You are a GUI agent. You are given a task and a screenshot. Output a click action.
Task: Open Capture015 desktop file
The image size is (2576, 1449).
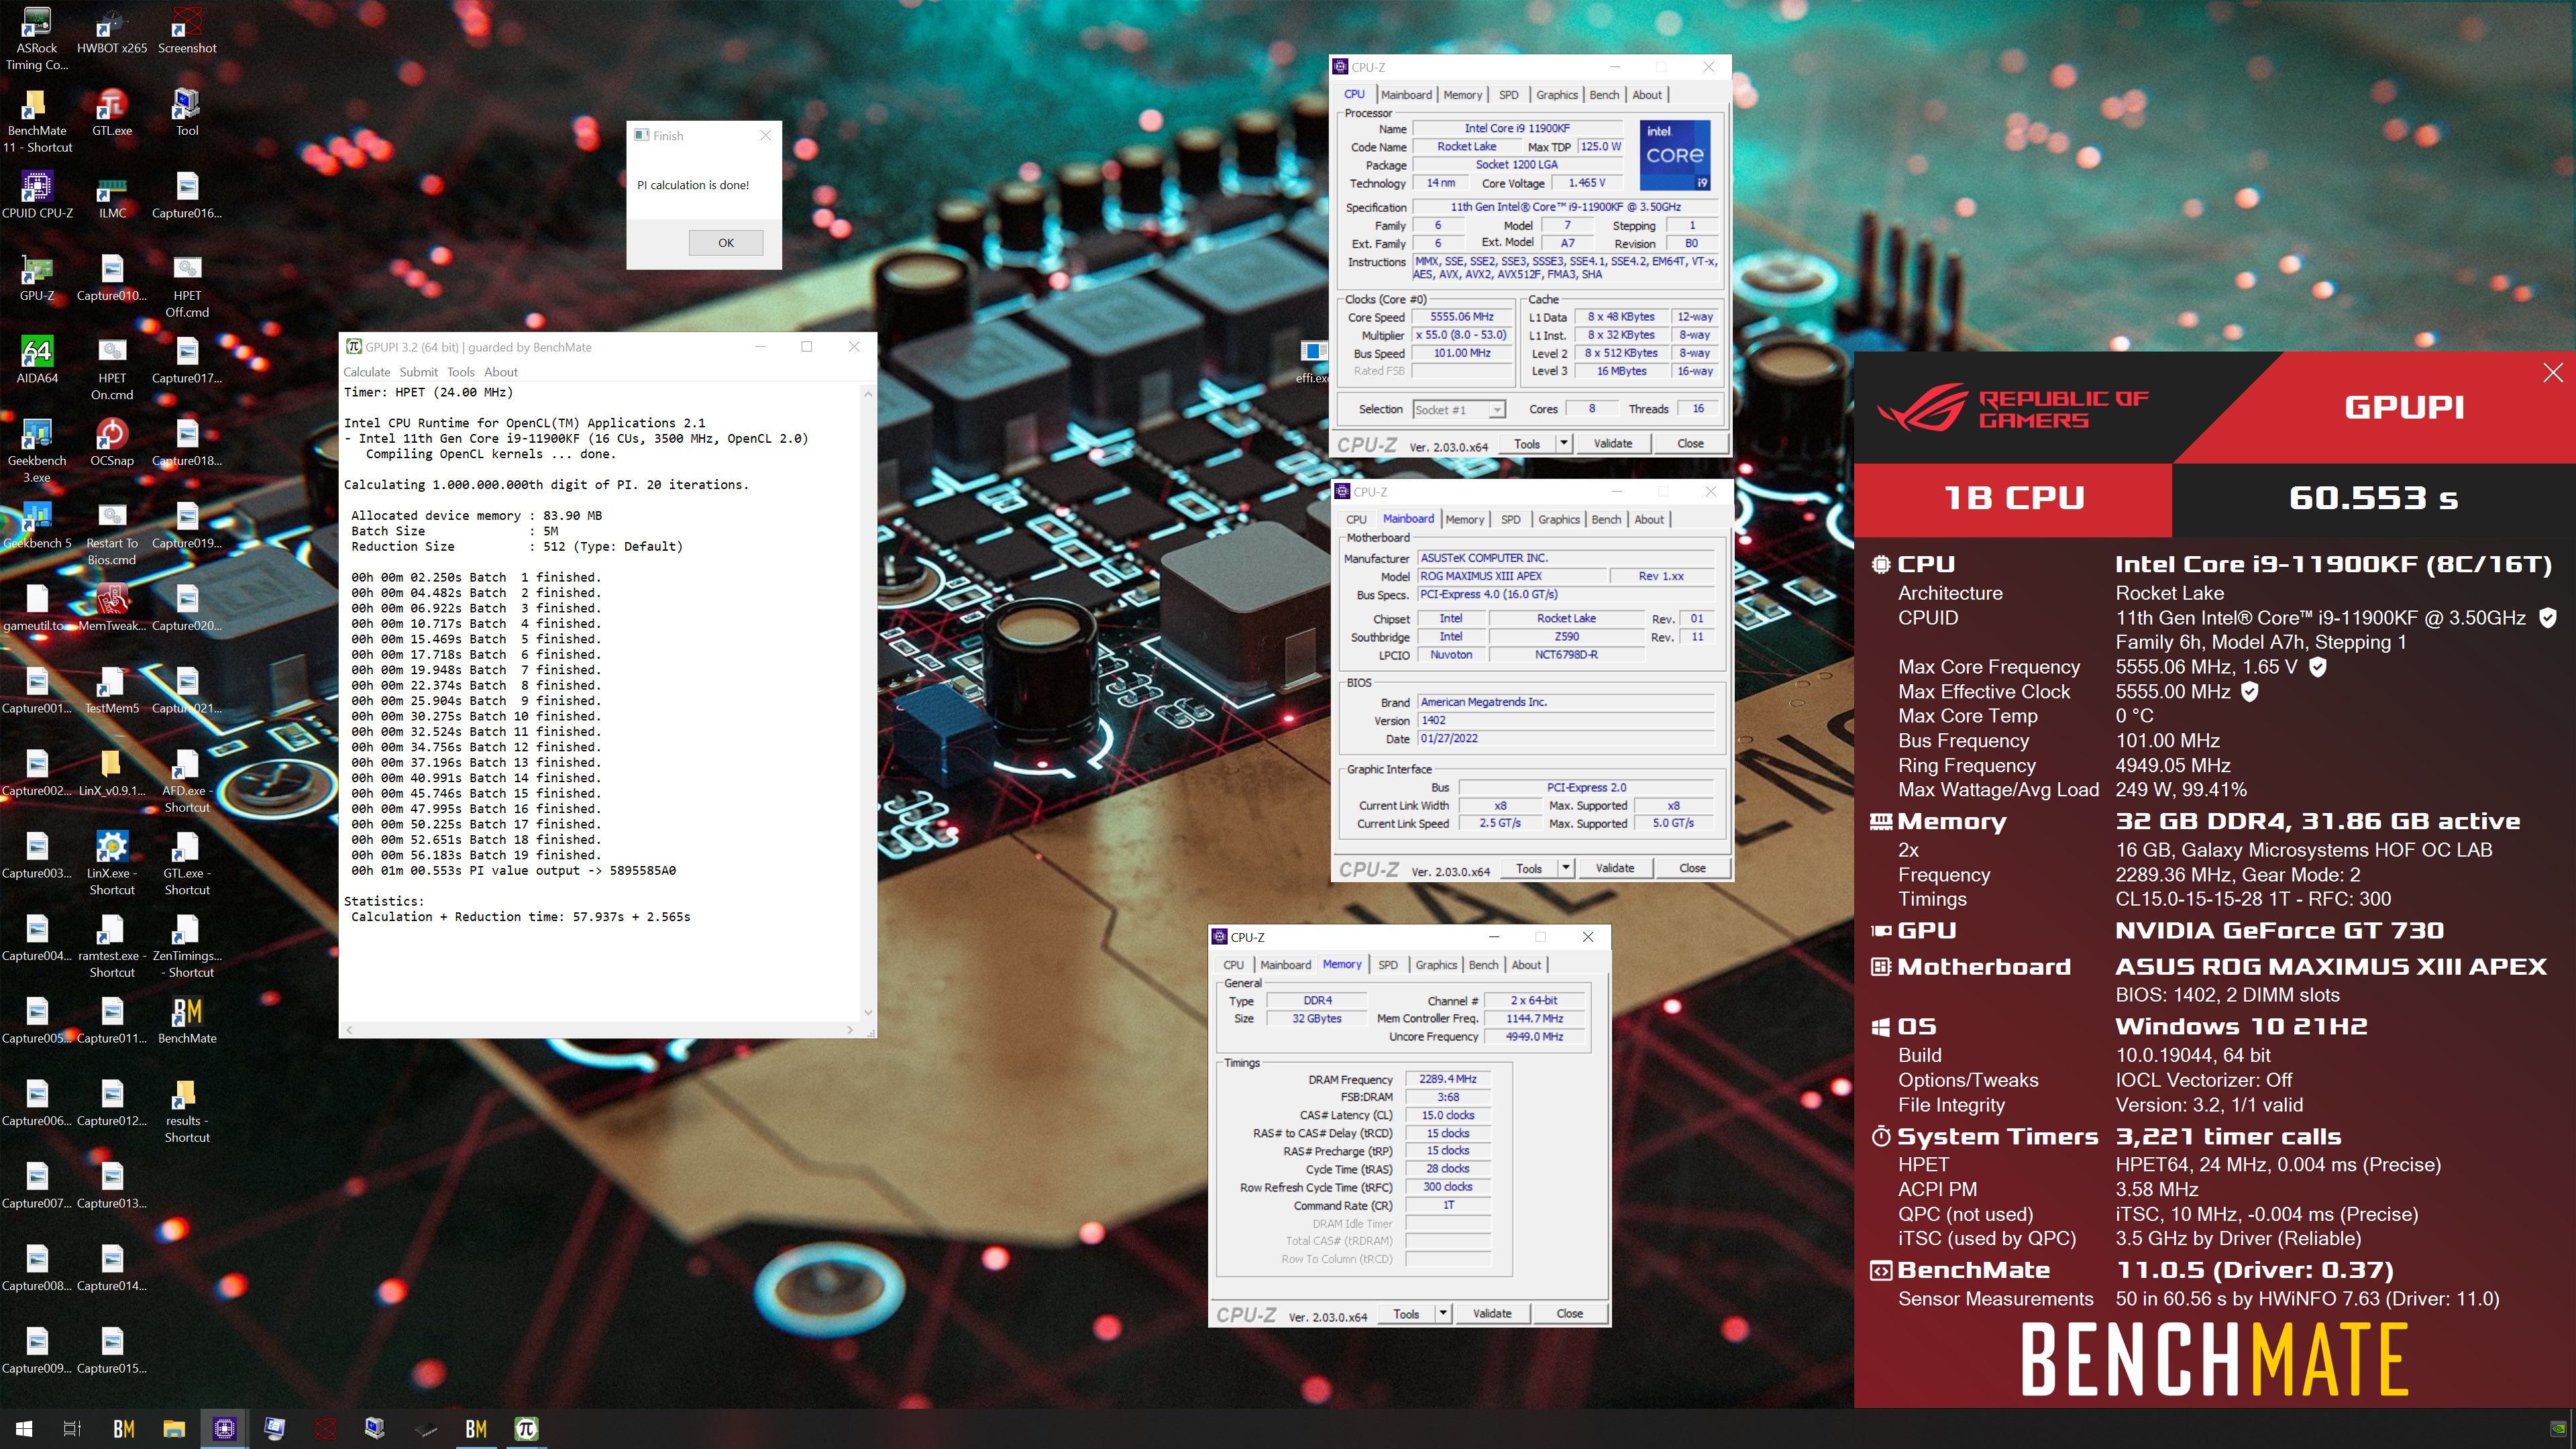(112, 1351)
